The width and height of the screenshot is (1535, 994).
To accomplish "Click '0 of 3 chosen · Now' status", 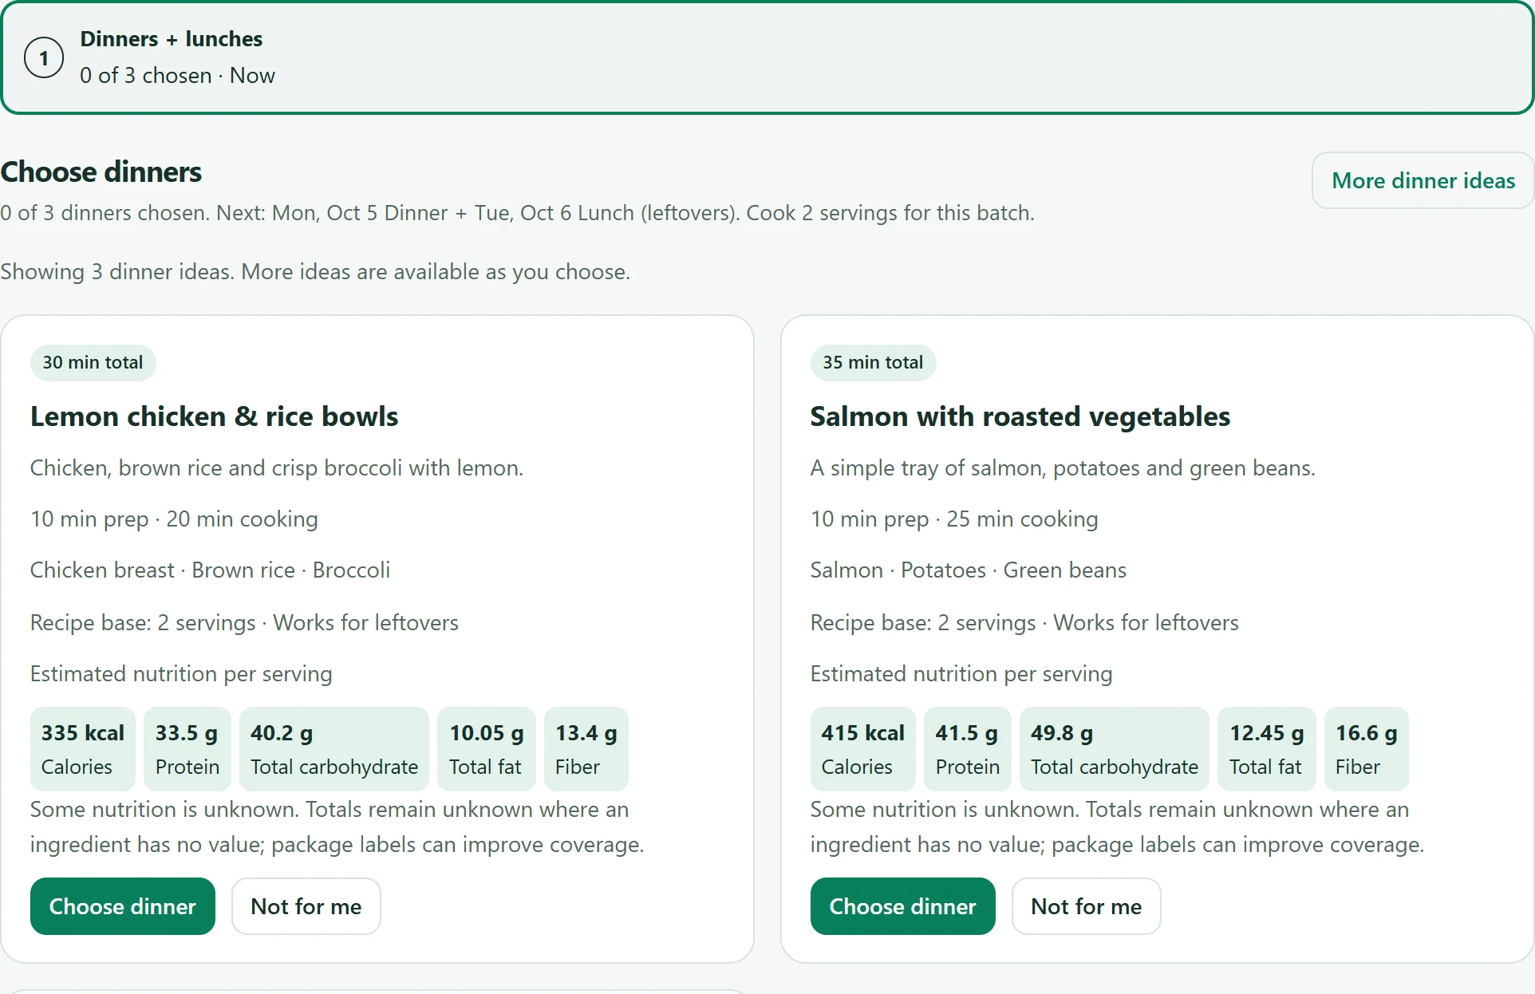I will (x=177, y=76).
